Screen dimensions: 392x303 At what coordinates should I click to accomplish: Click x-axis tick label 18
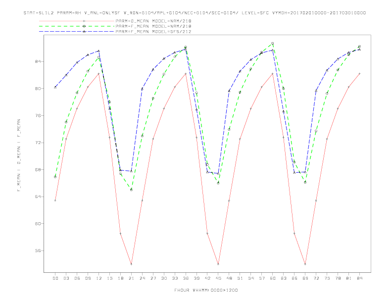coord(120,278)
